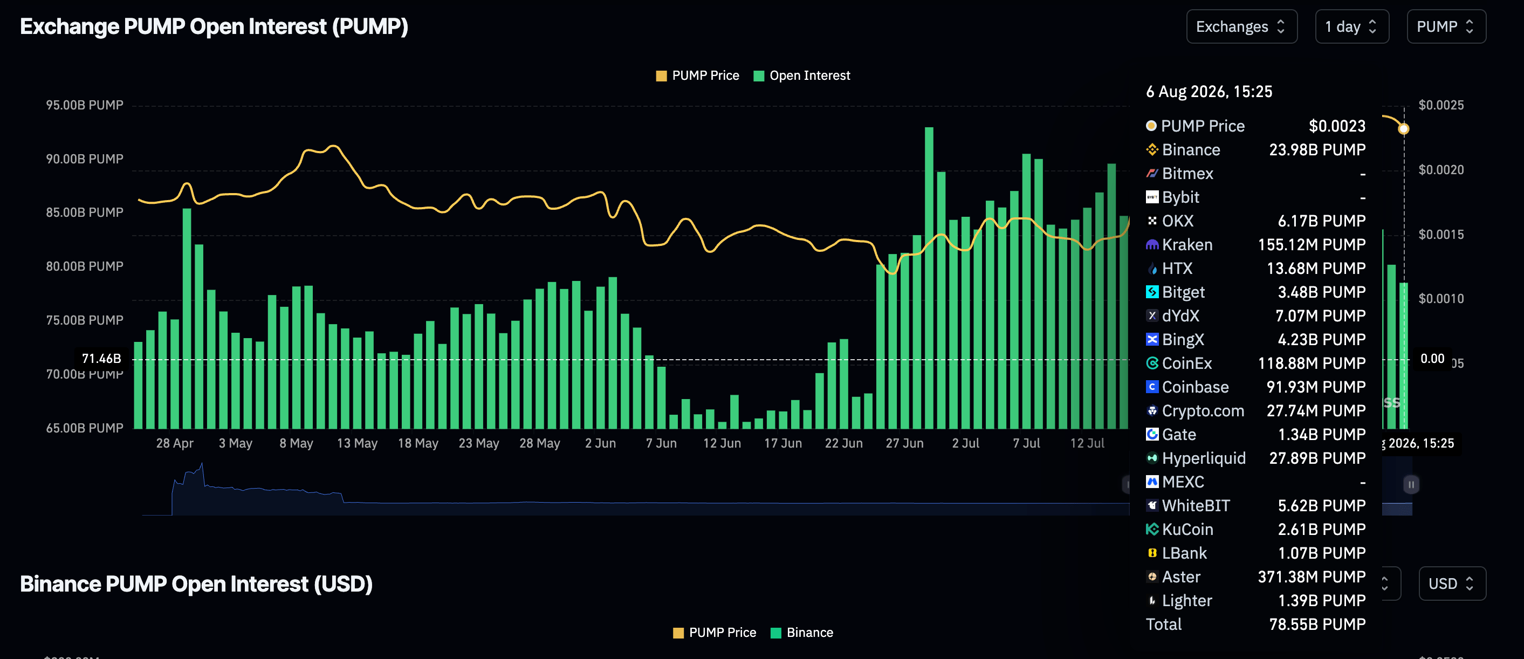Open the USD currency dropdown
This screenshot has width=1524, height=659.
pyautogui.click(x=1452, y=584)
